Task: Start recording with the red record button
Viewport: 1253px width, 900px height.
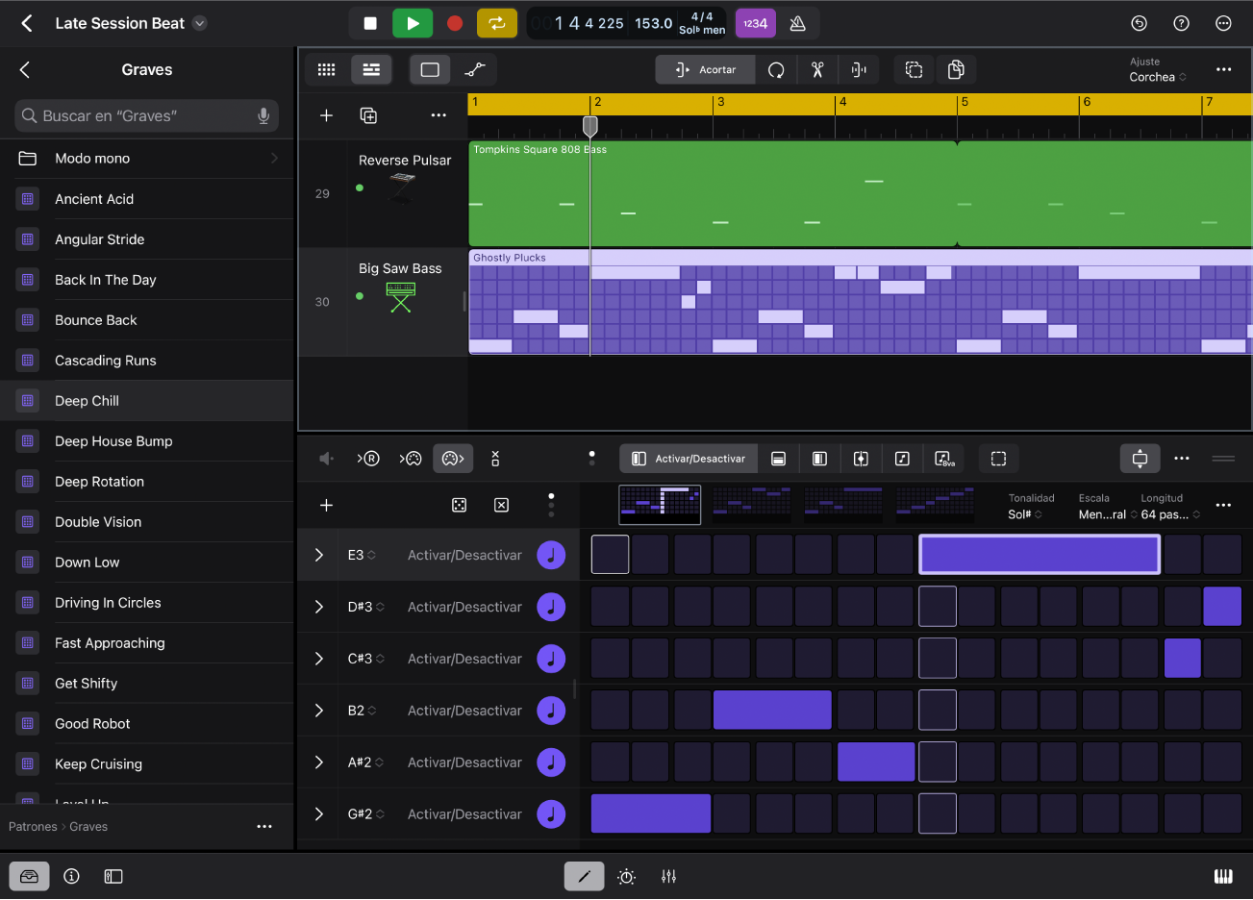Action: (x=455, y=23)
